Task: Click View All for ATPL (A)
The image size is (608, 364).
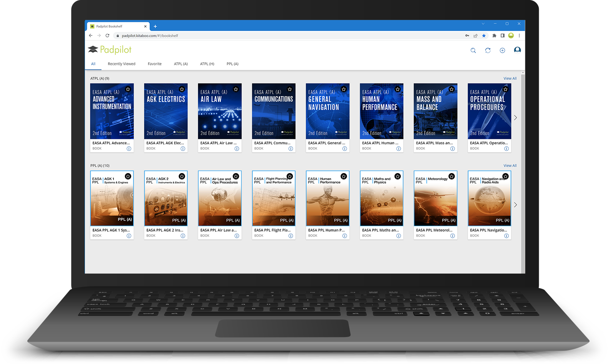Action: (510, 78)
